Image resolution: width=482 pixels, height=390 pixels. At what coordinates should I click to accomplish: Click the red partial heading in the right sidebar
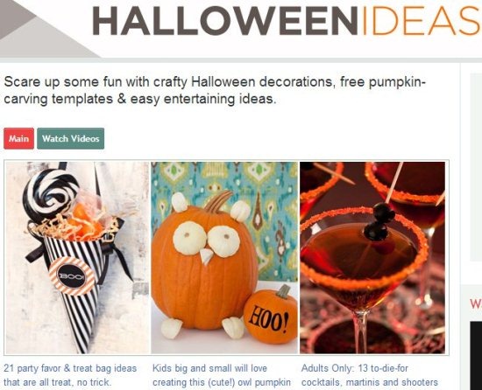(x=476, y=303)
